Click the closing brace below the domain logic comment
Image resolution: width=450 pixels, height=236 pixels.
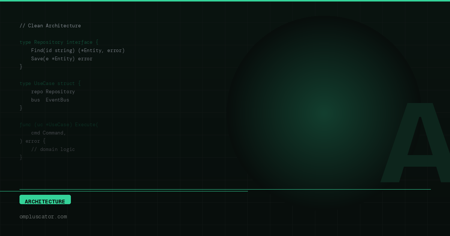click(21, 157)
